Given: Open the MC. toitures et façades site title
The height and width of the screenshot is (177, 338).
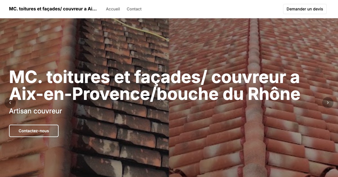Looking at the screenshot, I should [x=53, y=9].
